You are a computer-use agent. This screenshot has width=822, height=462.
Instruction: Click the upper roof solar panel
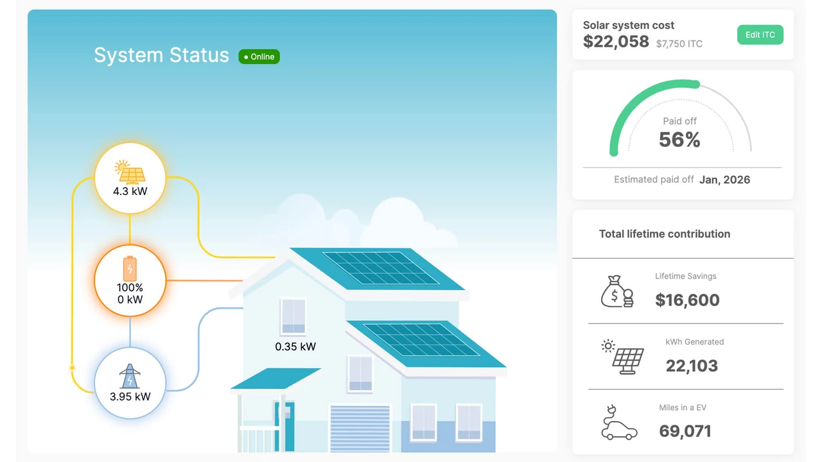point(381,268)
